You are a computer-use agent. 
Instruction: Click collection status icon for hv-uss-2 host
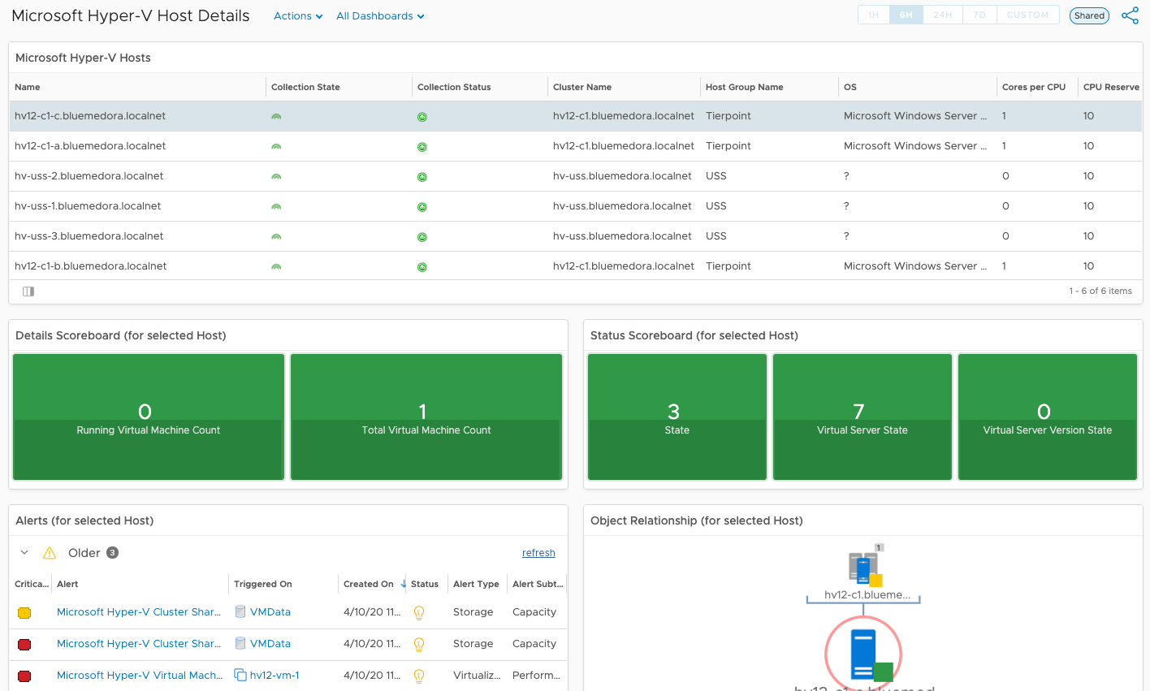click(422, 177)
